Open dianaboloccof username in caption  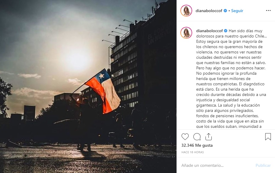tap(209, 31)
